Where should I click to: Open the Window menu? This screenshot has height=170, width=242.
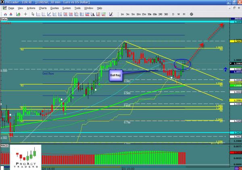tap(89, 8)
